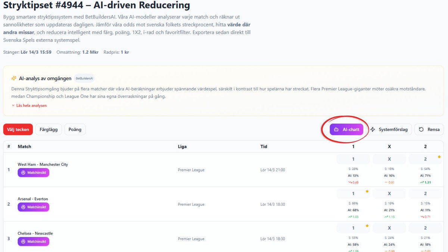Open the AI-chatt button
The height and width of the screenshot is (252, 448).
pos(346,130)
